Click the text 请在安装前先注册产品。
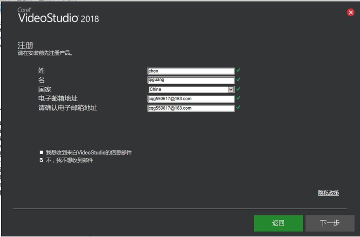Image resolution: width=360 pixels, height=237 pixels. click(x=45, y=53)
